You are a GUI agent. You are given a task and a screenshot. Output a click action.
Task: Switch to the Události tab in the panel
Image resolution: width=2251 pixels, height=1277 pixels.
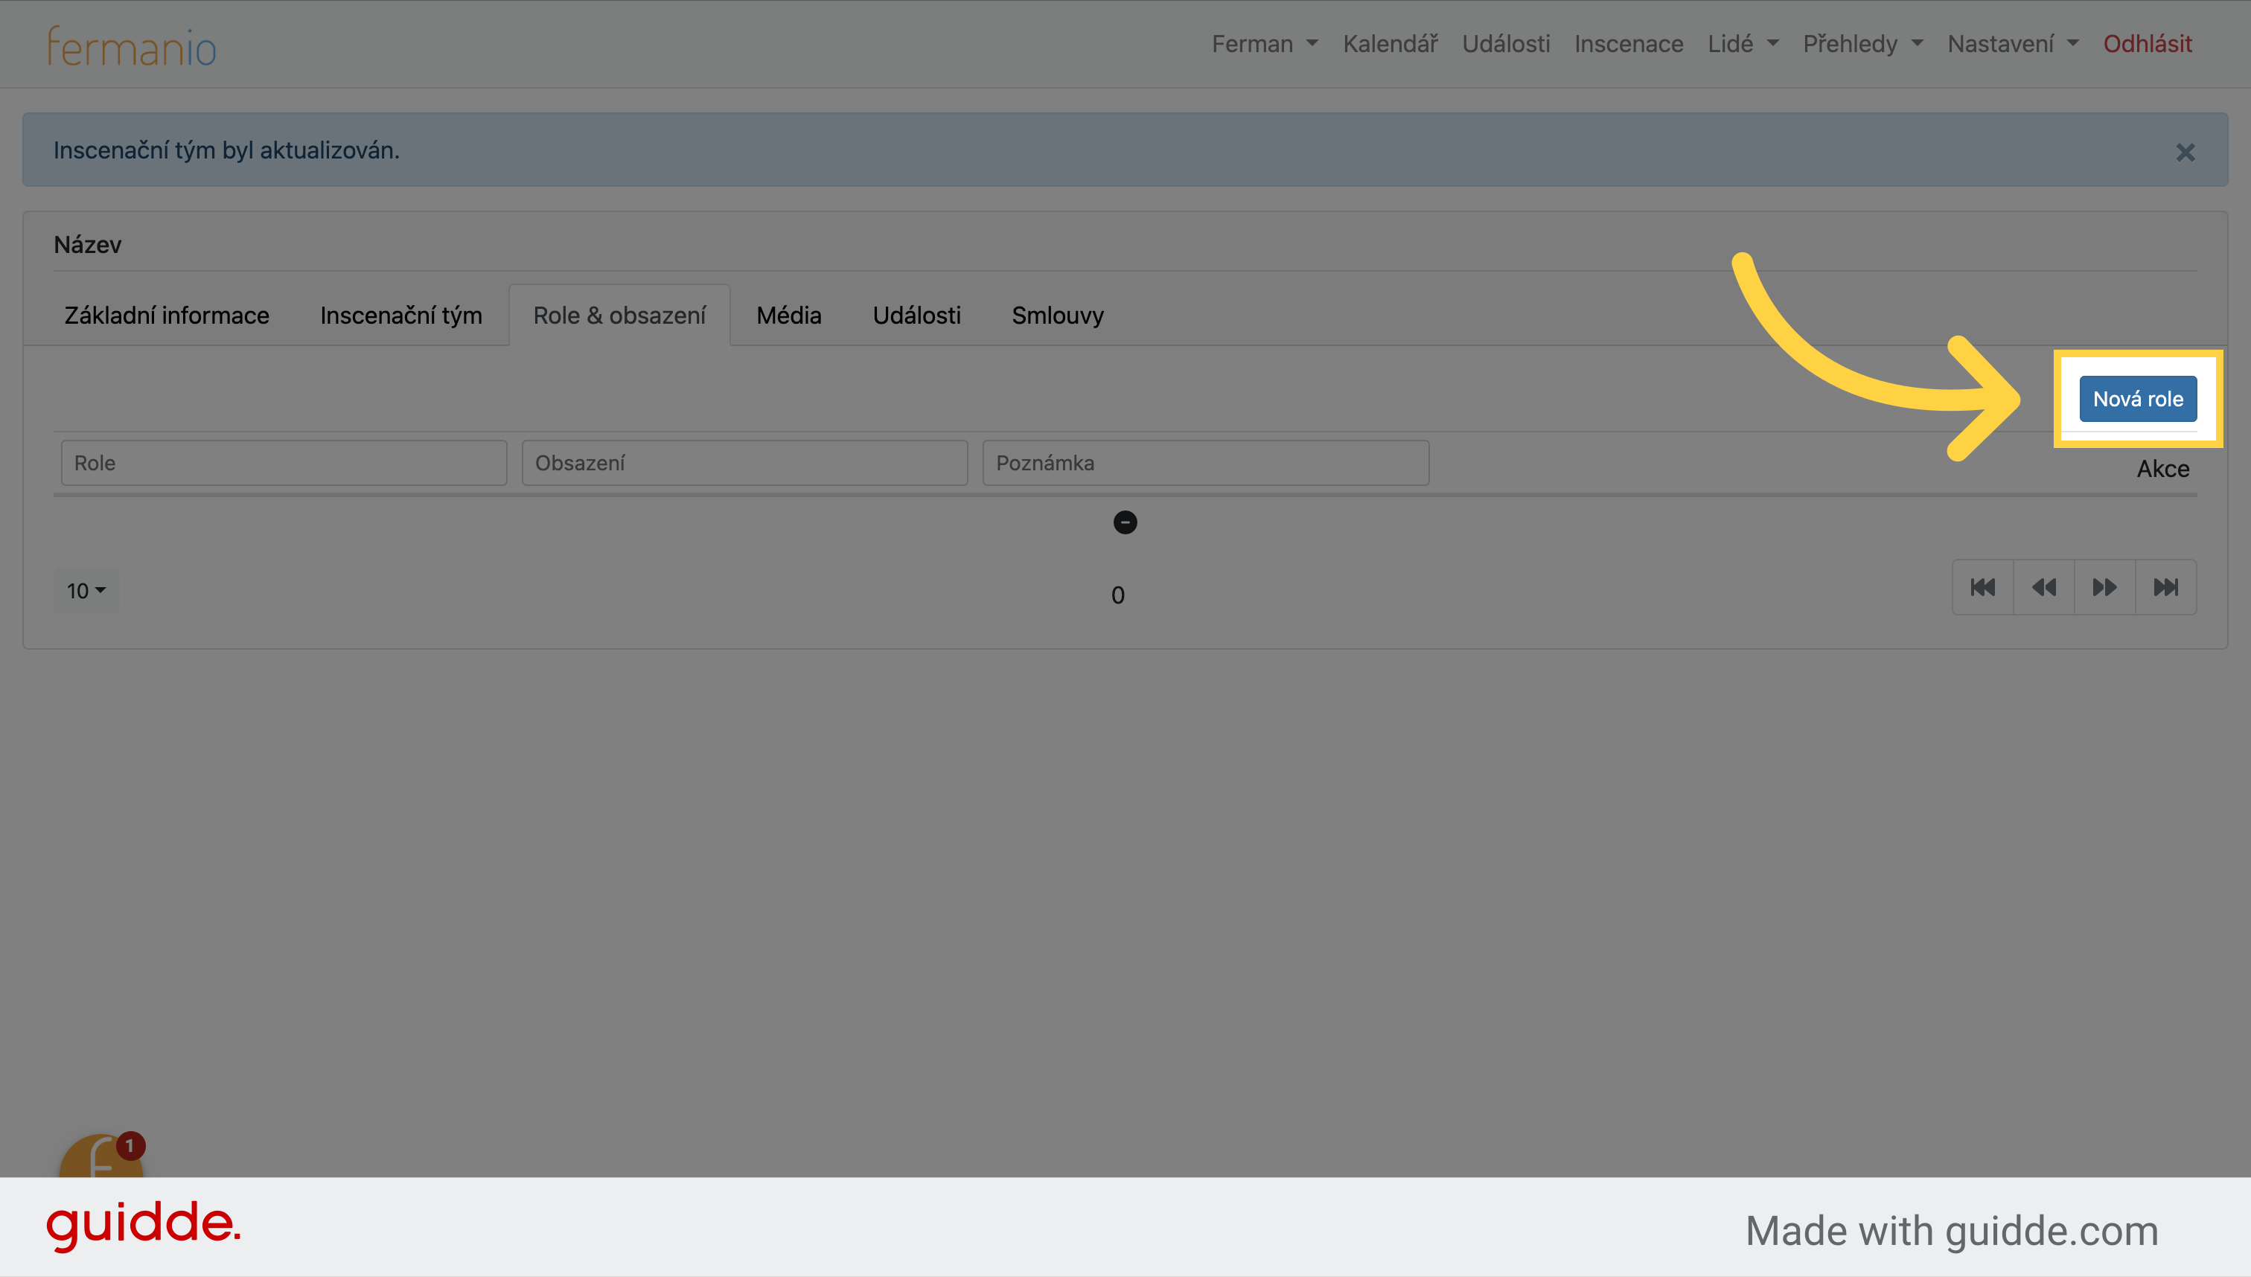pyautogui.click(x=916, y=315)
